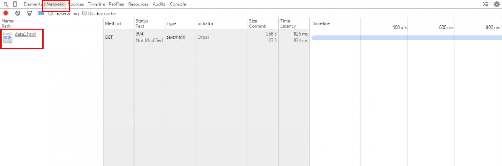Screen dimensions: 502x166
Task: Switch request rows using the list view icon
Action: [x=41, y=13]
